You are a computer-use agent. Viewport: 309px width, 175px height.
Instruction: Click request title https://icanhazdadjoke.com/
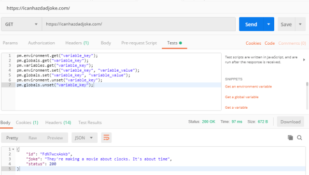(x=38, y=8)
